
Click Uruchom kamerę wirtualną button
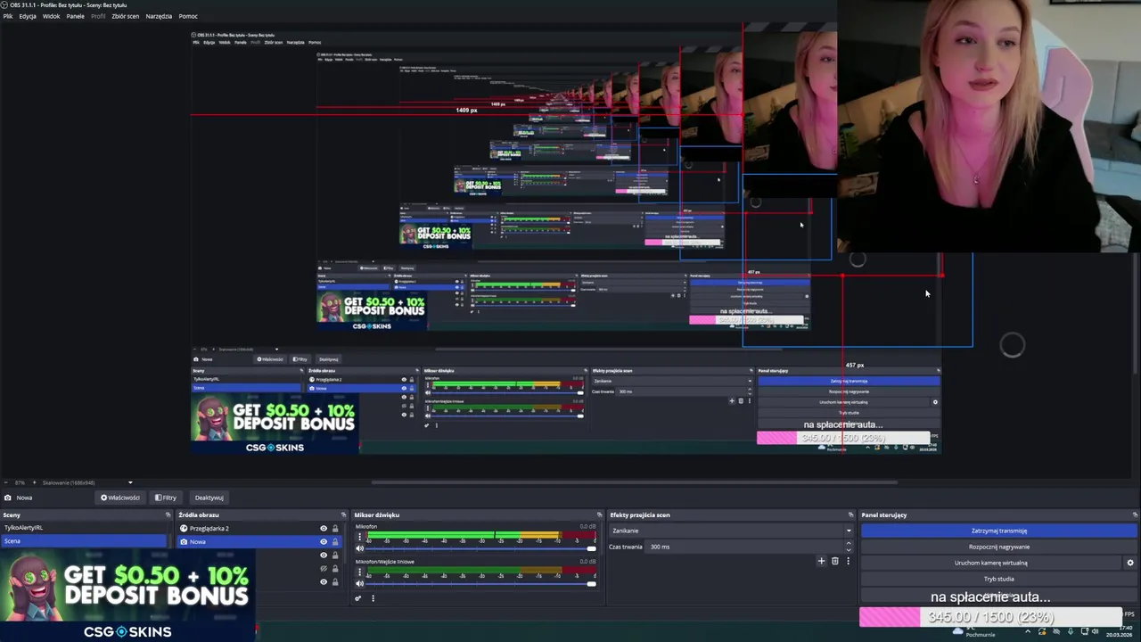tap(990, 563)
